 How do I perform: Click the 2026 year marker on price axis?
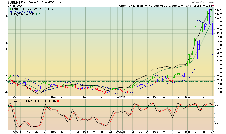122,97
